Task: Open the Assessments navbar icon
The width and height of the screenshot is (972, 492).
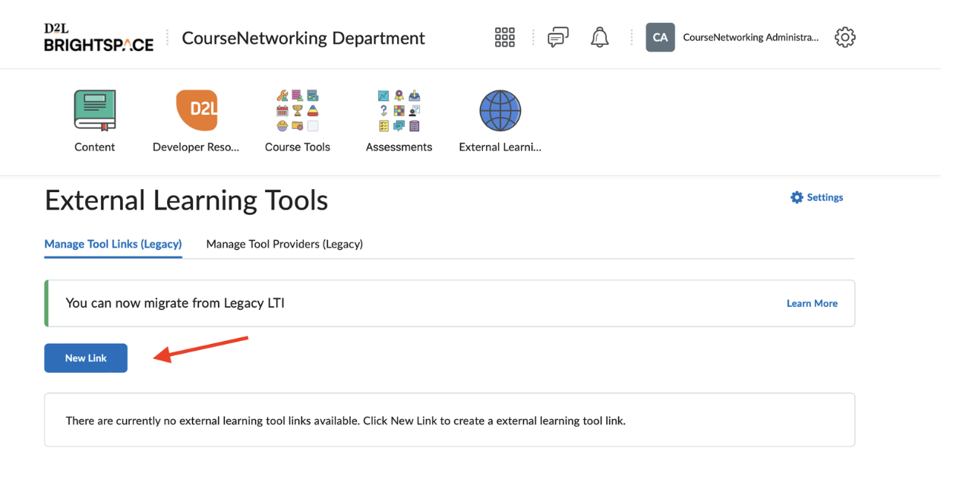Action: [x=399, y=111]
